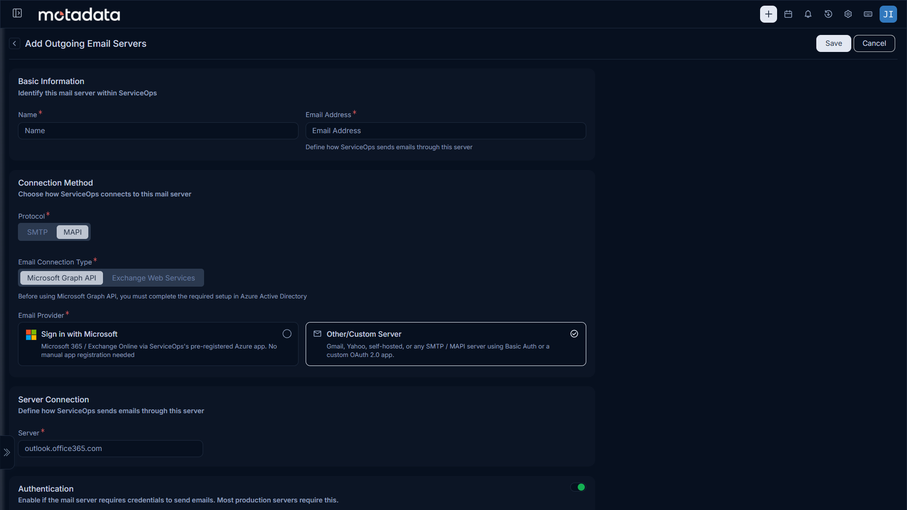The image size is (907, 510).
Task: Toggle the Authentication switch
Action: pos(578,487)
